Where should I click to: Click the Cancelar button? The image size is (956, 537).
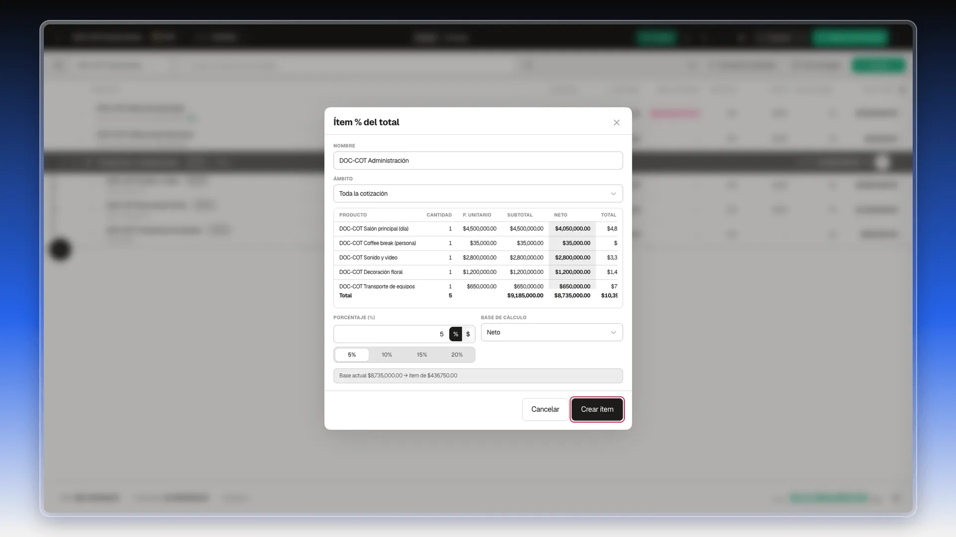[545, 409]
